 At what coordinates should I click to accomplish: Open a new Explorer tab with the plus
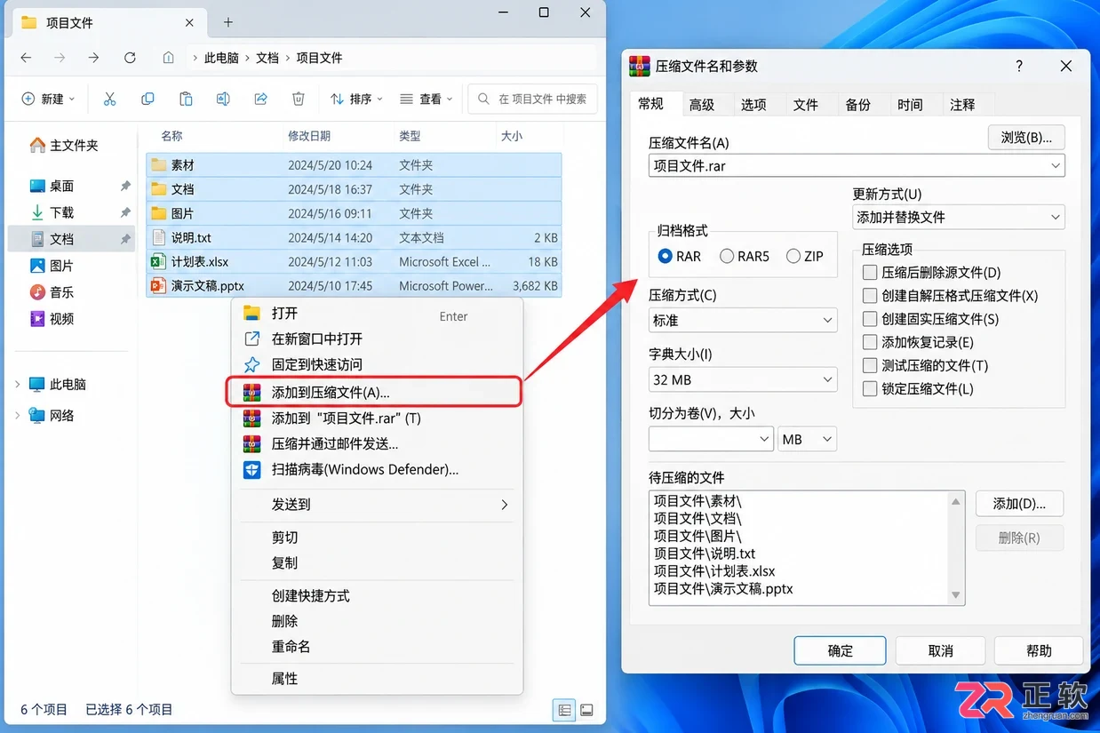pos(228,22)
